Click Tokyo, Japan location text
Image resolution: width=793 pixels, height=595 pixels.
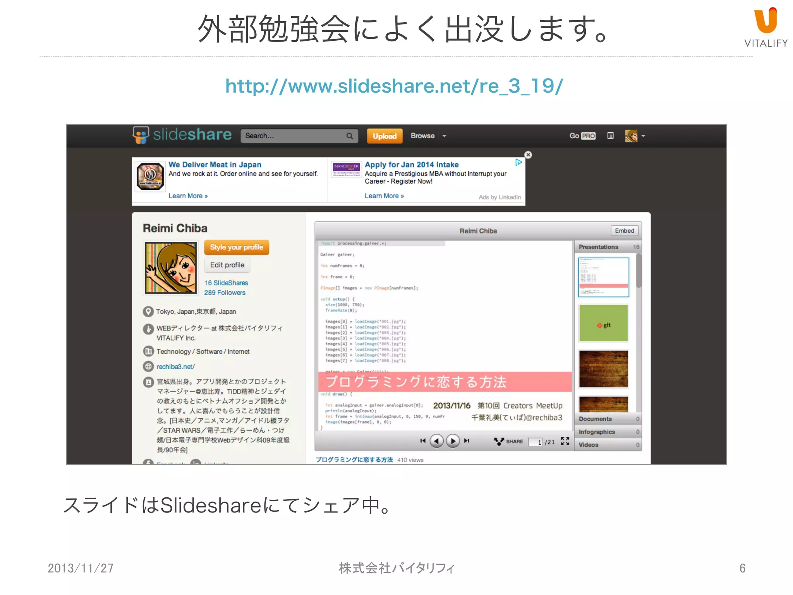196,311
